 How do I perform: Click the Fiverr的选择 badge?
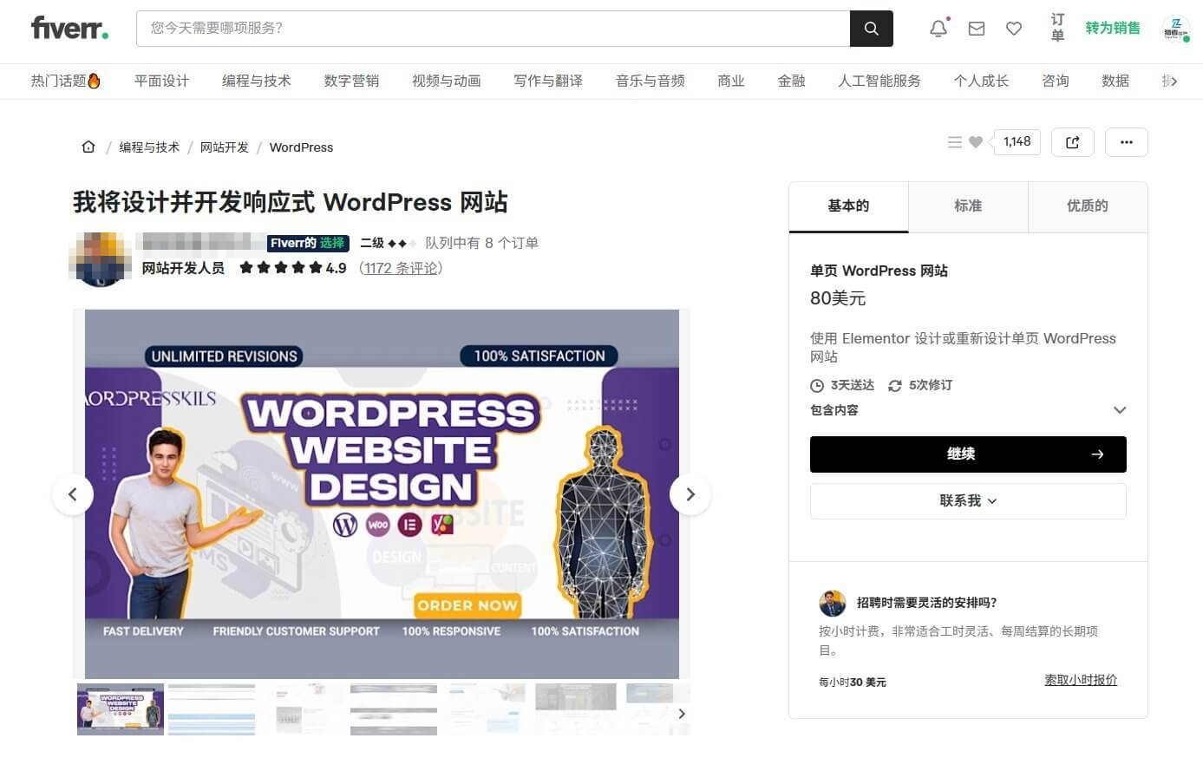(x=308, y=243)
